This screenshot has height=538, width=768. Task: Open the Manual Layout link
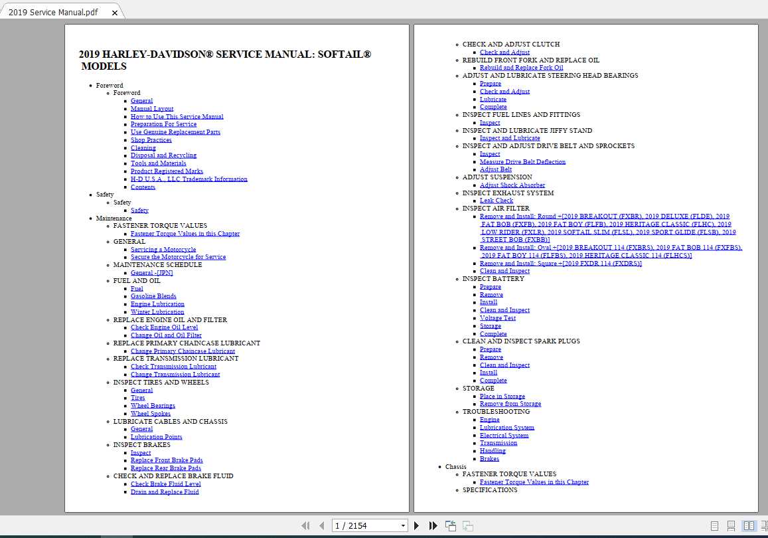point(152,109)
